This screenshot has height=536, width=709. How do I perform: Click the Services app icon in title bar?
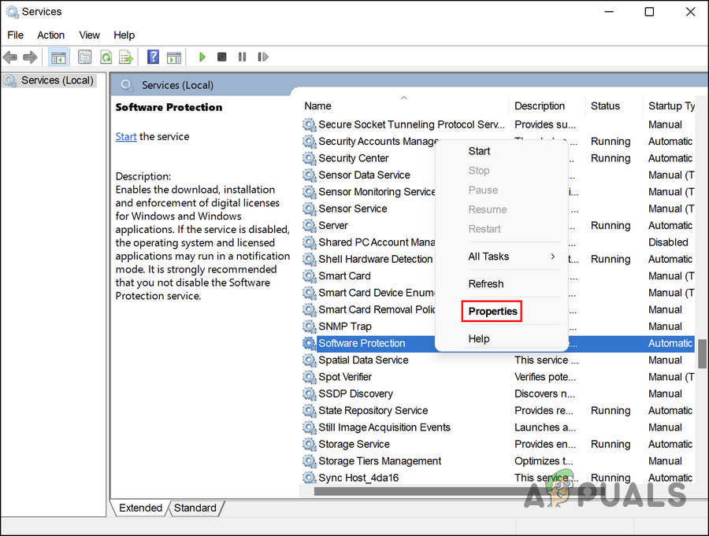12,12
